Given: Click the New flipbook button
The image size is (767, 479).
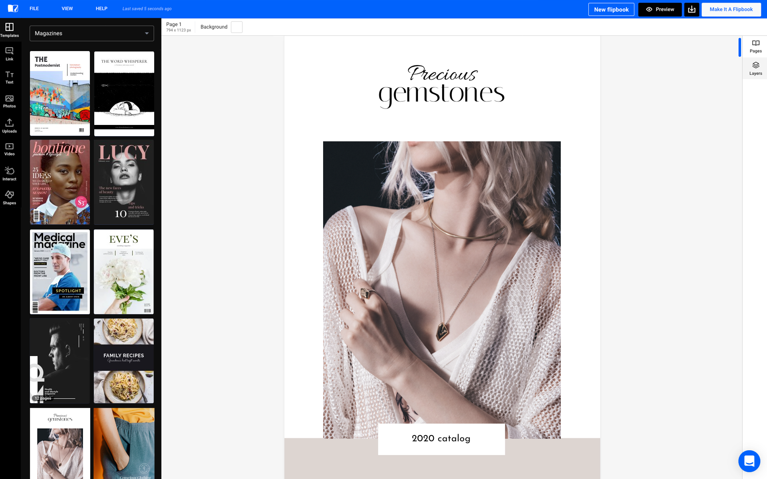Looking at the screenshot, I should [x=611, y=10].
